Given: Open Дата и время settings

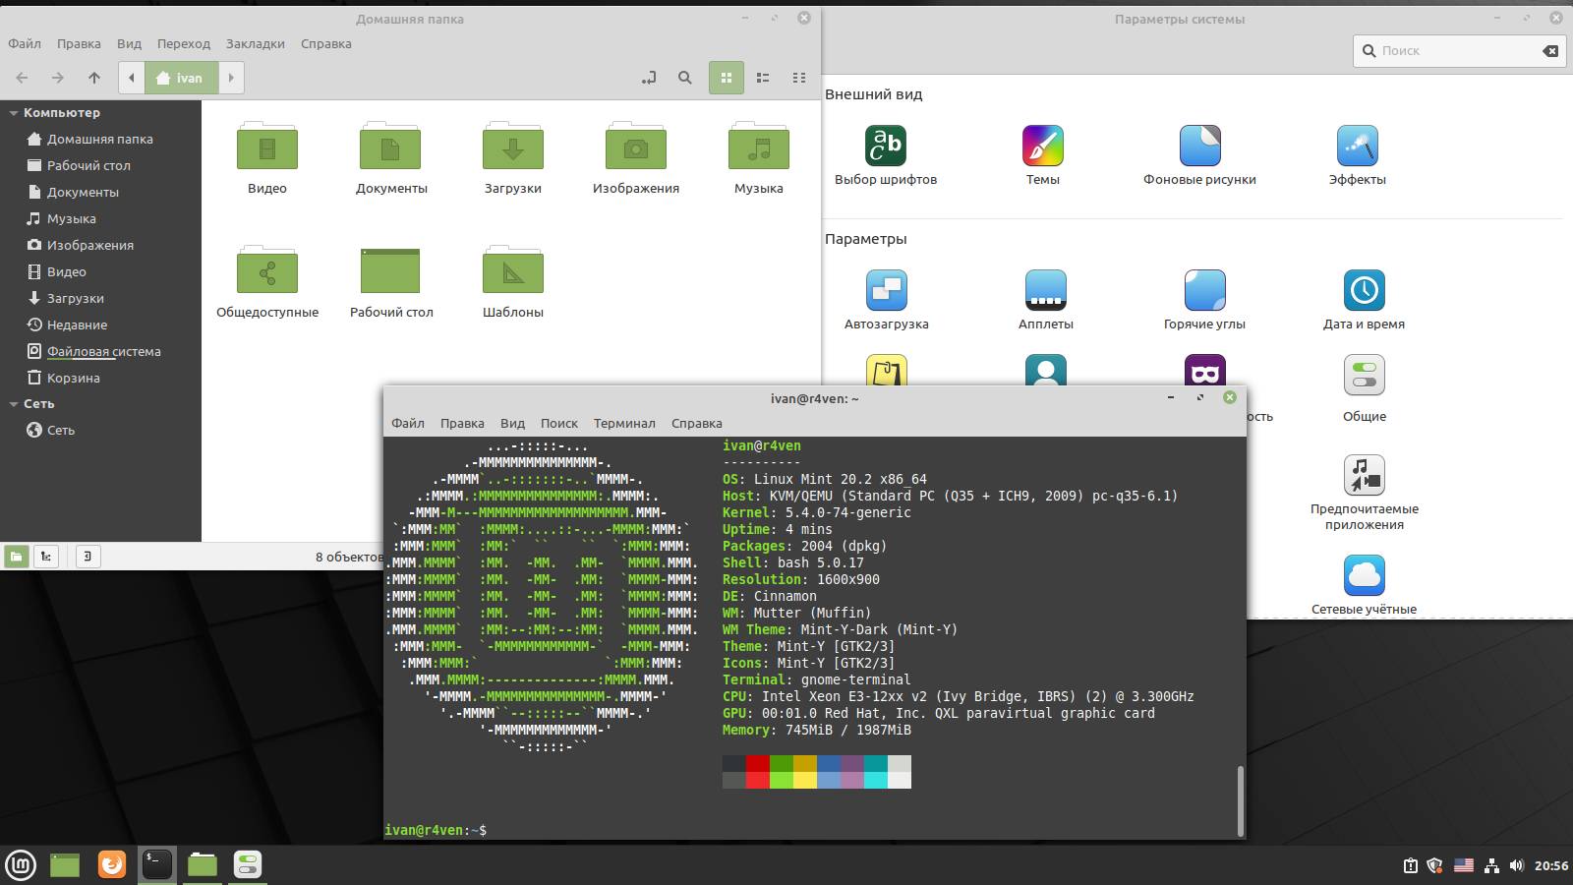Looking at the screenshot, I should [1364, 291].
